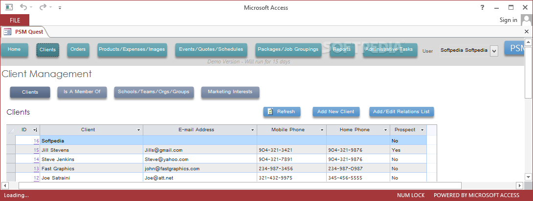Open Prospect column dropdown arrow
Screen dimensions: 533x201
pyautogui.click(x=422, y=130)
